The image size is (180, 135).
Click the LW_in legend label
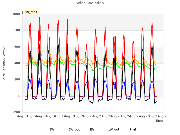click(x=94, y=129)
